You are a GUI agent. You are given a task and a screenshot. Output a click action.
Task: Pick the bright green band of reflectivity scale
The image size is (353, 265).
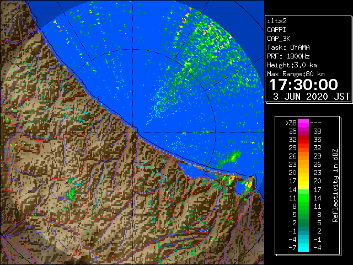(x=303, y=198)
